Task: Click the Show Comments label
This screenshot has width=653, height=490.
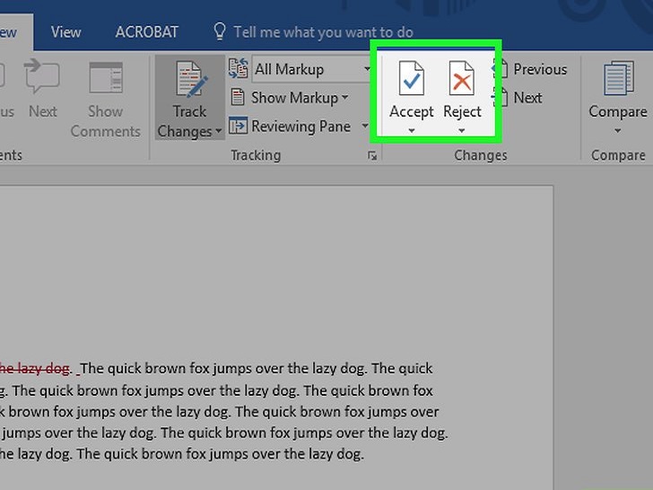Action: point(106,121)
